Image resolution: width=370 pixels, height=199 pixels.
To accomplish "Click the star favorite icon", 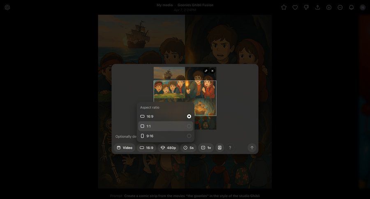I will [284, 7].
